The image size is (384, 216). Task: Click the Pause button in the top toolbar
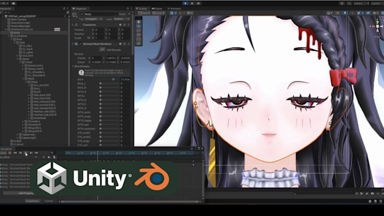192,3
